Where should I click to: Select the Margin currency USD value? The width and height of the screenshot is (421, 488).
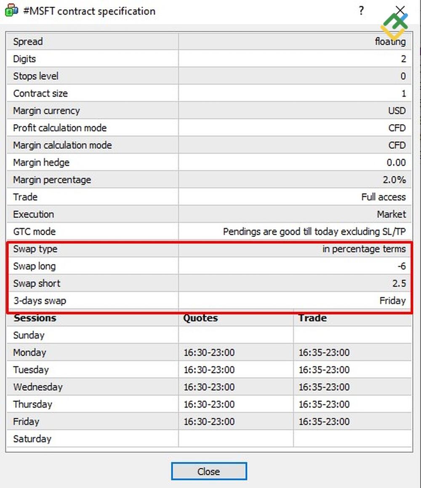pos(397,111)
